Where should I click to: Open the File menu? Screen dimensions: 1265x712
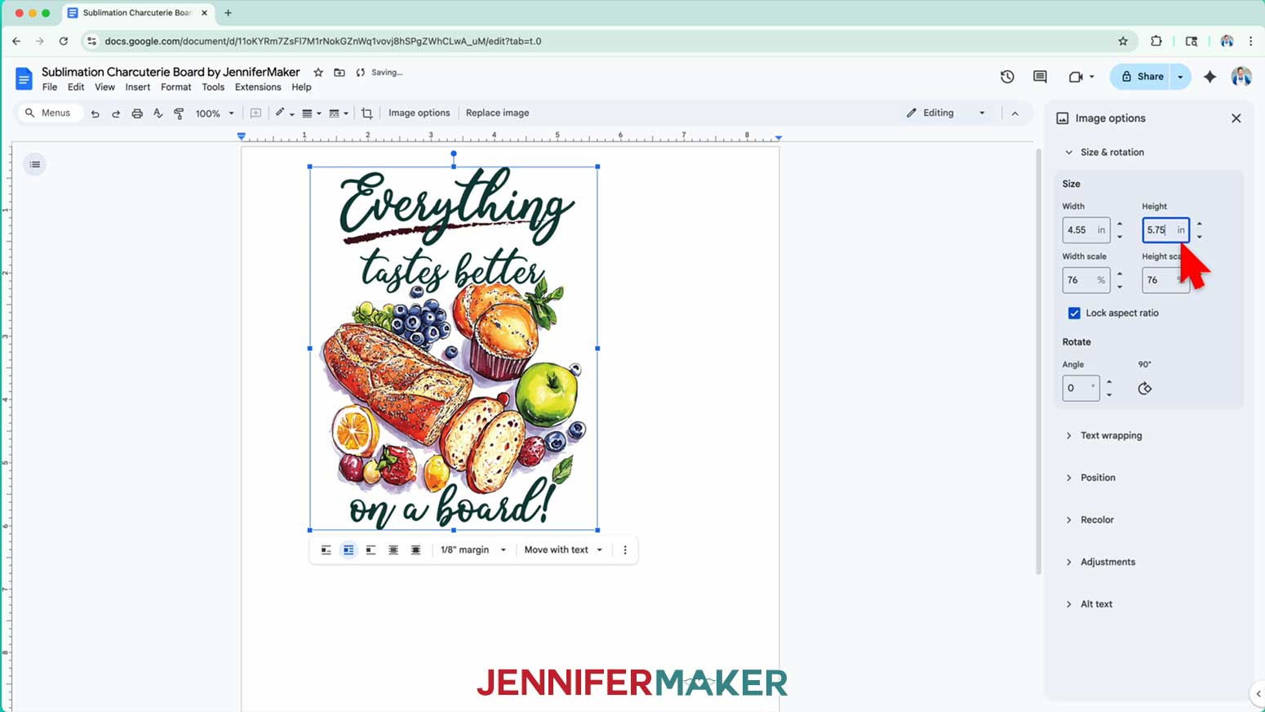[50, 87]
